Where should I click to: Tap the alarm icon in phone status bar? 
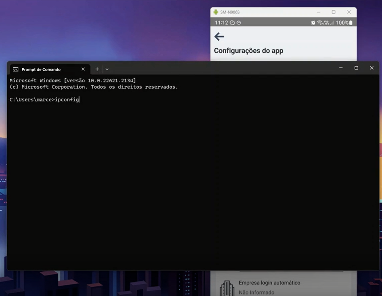click(313, 23)
